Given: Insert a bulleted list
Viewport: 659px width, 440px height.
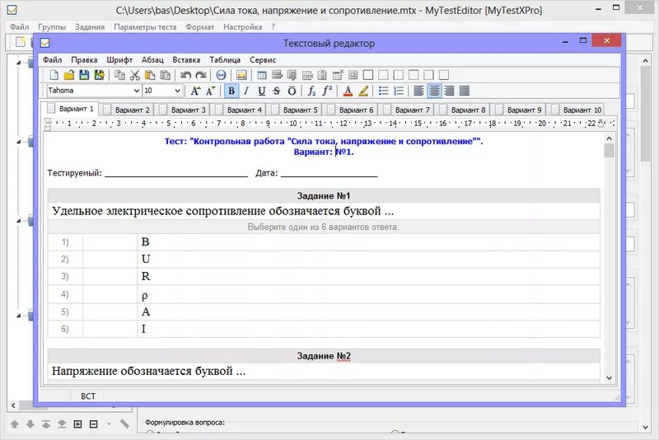Looking at the screenshot, I should pos(383,91).
